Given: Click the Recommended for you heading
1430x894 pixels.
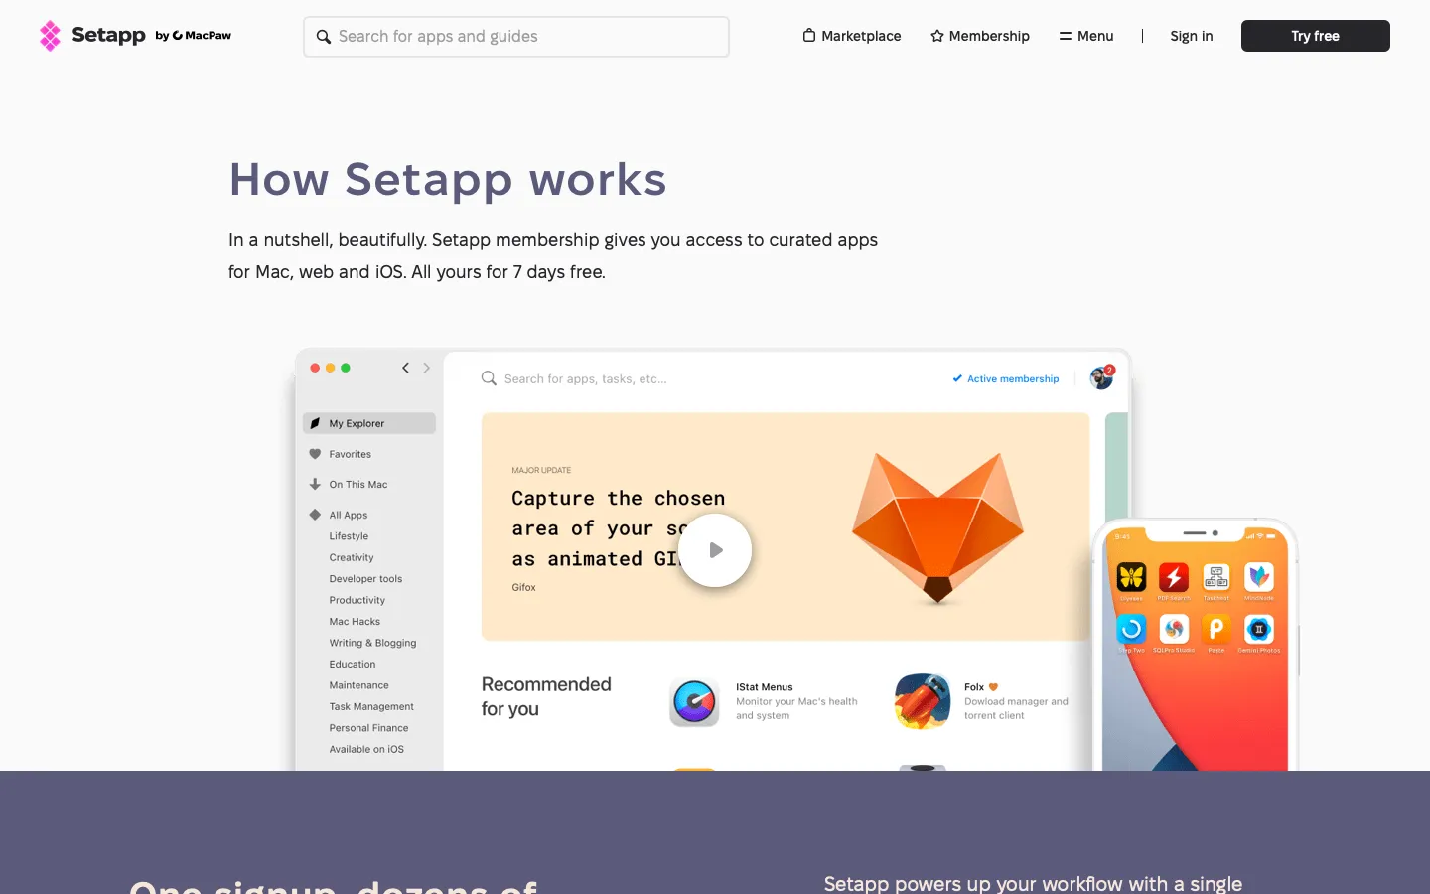Looking at the screenshot, I should click(x=546, y=696).
